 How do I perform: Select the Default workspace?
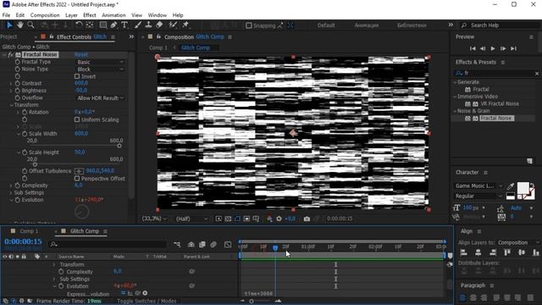[326, 25]
